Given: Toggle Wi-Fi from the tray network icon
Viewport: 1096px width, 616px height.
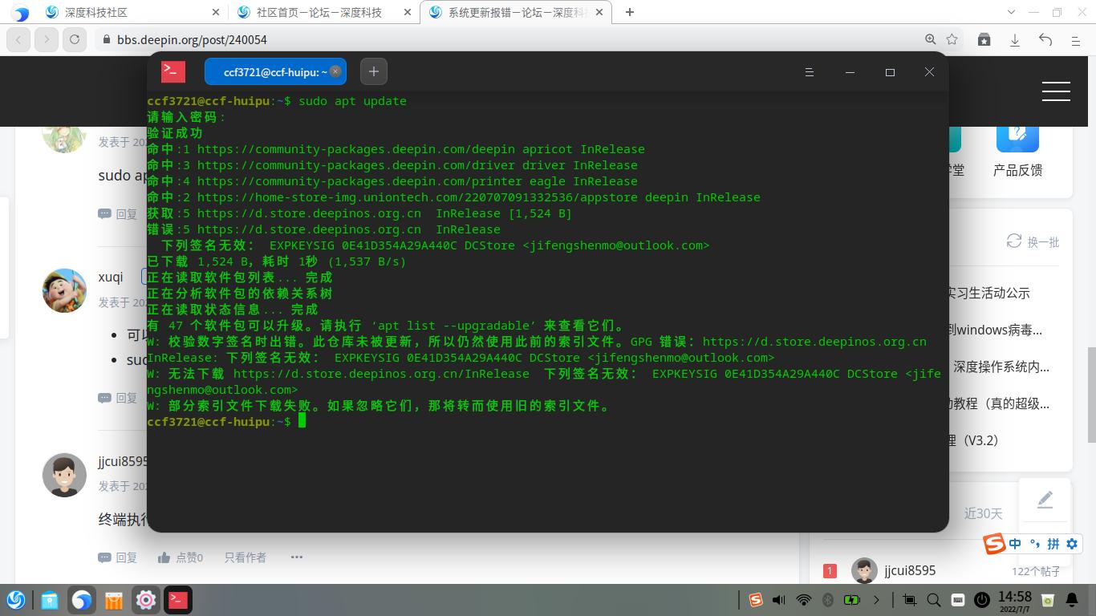Looking at the screenshot, I should click(x=803, y=599).
